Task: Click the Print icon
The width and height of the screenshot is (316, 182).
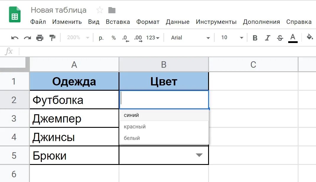Action: (x=40, y=38)
